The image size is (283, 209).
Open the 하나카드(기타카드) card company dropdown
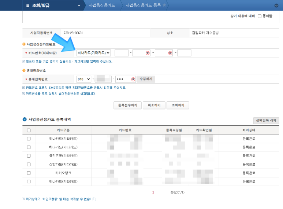click(94, 53)
